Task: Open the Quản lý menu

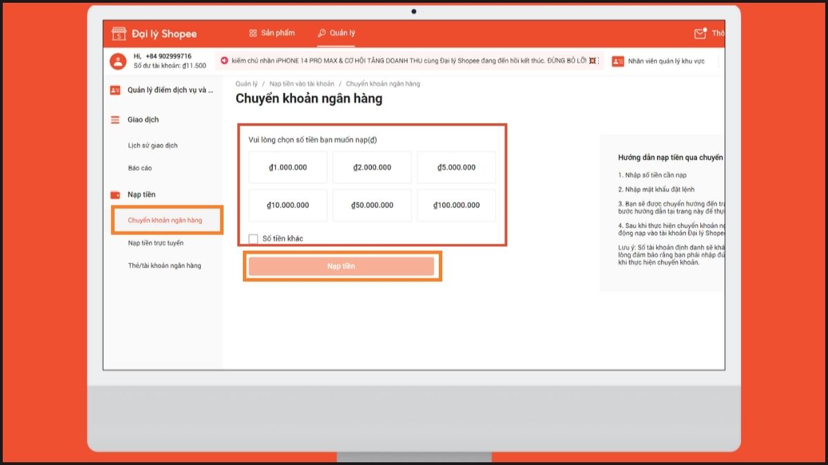Action: pyautogui.click(x=337, y=33)
